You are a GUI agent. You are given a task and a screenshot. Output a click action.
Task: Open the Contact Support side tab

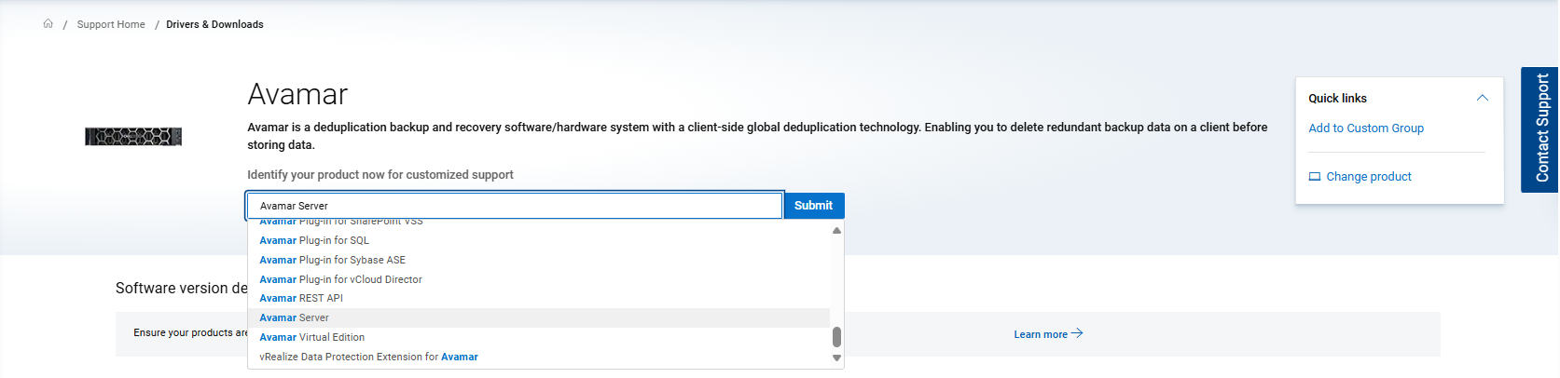tap(1540, 129)
